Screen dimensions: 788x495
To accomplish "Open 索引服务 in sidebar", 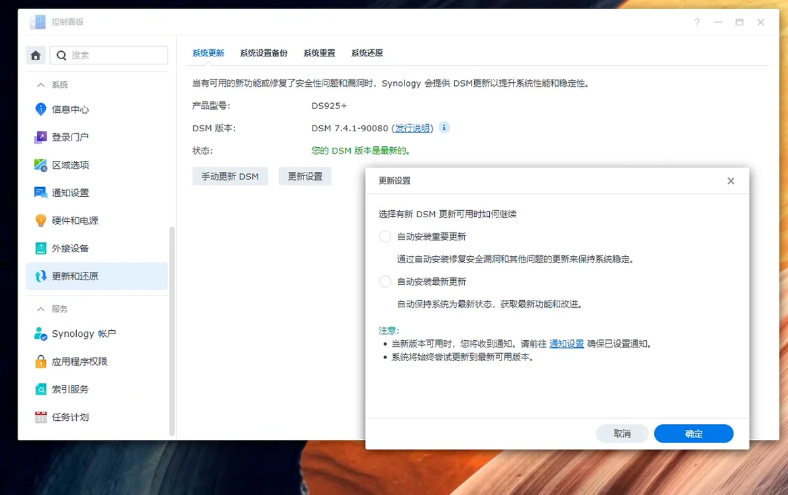I will pyautogui.click(x=97, y=389).
